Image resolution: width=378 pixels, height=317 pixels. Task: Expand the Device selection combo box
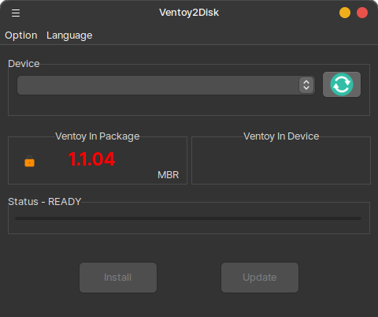166,85
